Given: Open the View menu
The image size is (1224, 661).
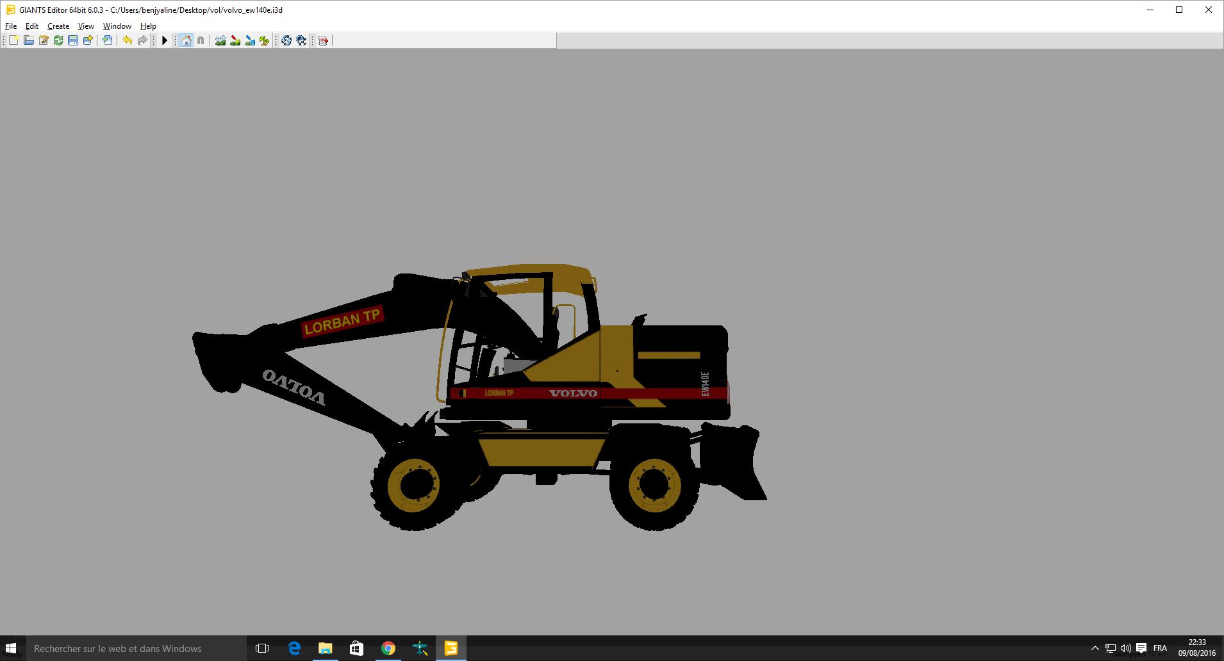Looking at the screenshot, I should tap(86, 26).
